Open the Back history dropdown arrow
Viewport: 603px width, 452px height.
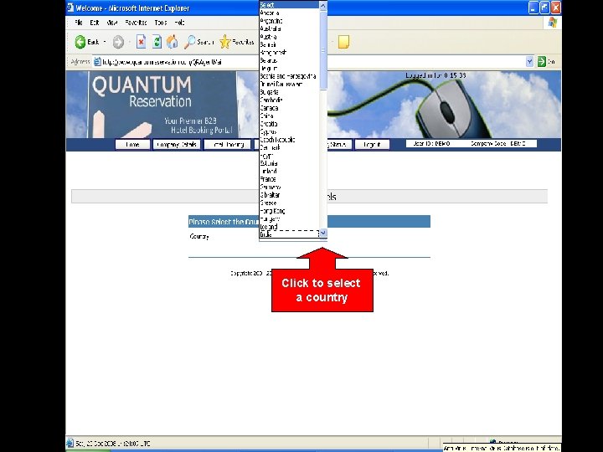pyautogui.click(x=105, y=42)
